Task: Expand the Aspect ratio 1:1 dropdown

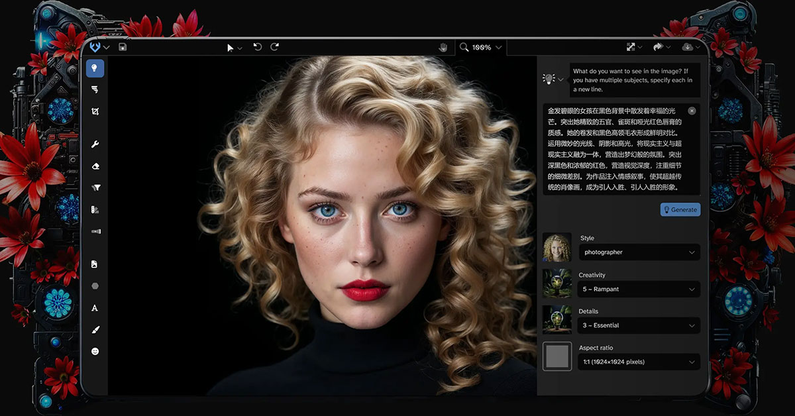Action: [639, 362]
